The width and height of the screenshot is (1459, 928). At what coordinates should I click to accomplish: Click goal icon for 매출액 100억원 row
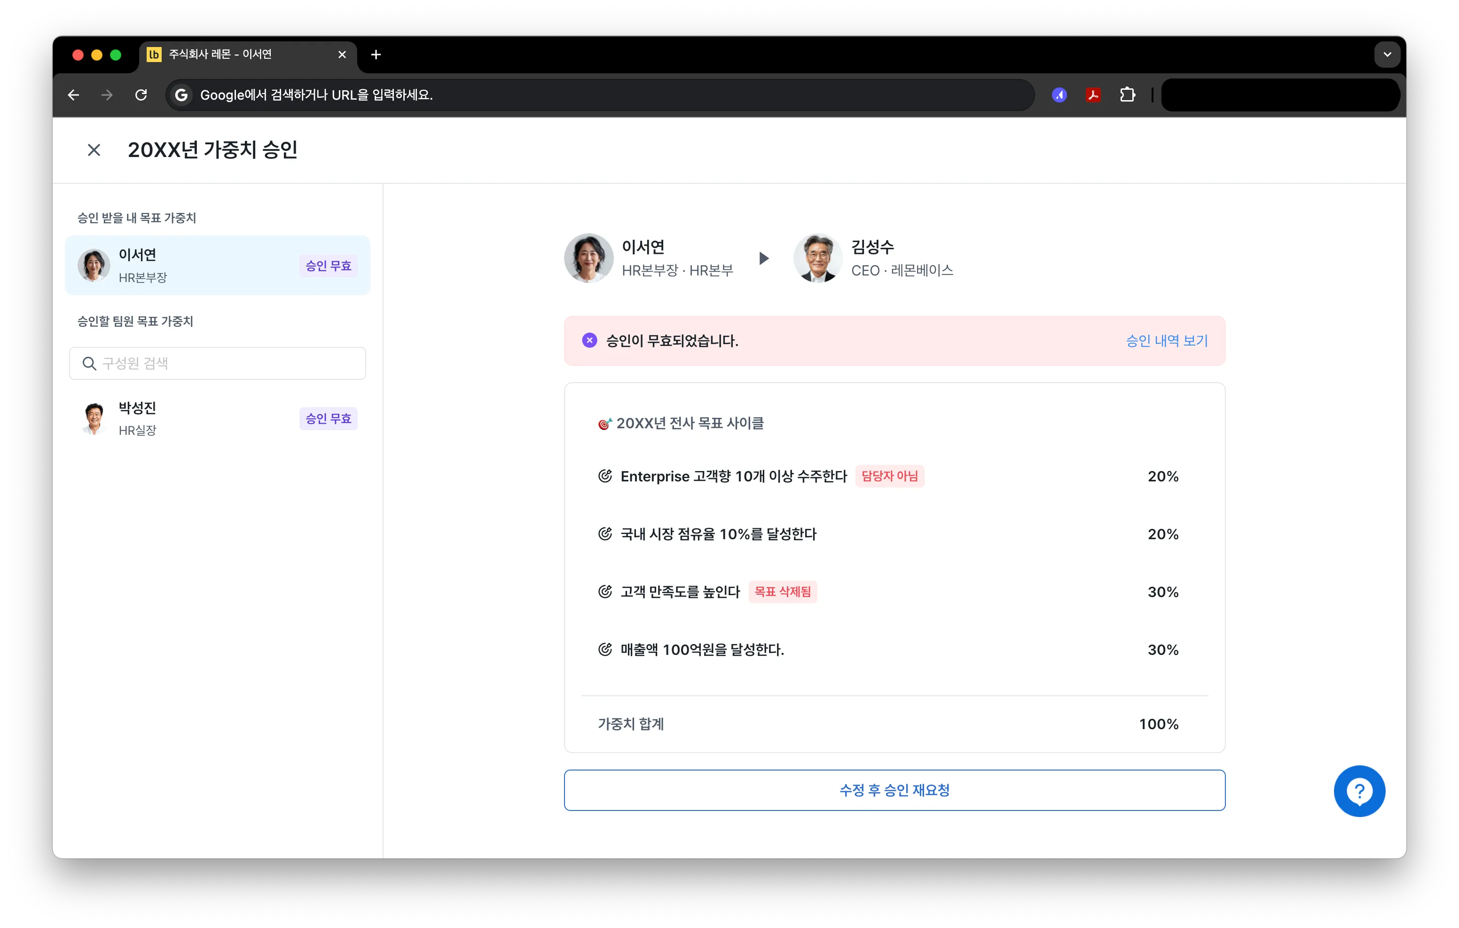click(x=604, y=650)
